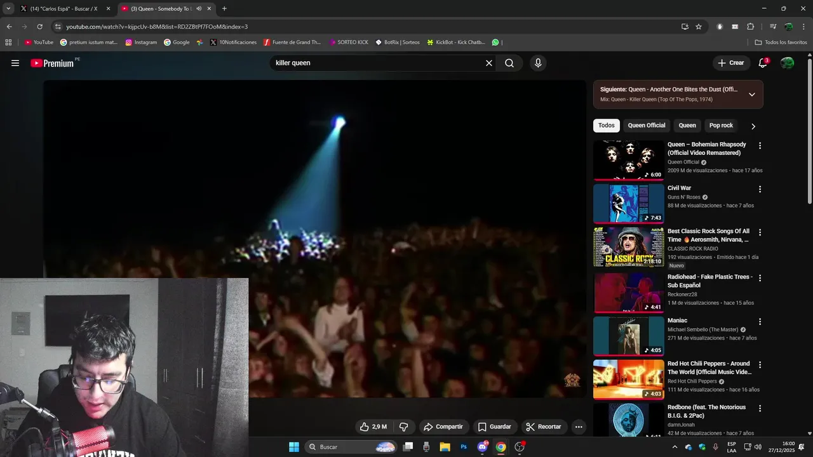Open the Instagram bookmark
Screen dimensions: 813x457
pos(141,43)
